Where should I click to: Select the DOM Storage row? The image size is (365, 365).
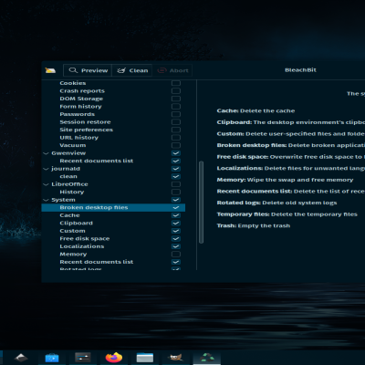(113, 99)
